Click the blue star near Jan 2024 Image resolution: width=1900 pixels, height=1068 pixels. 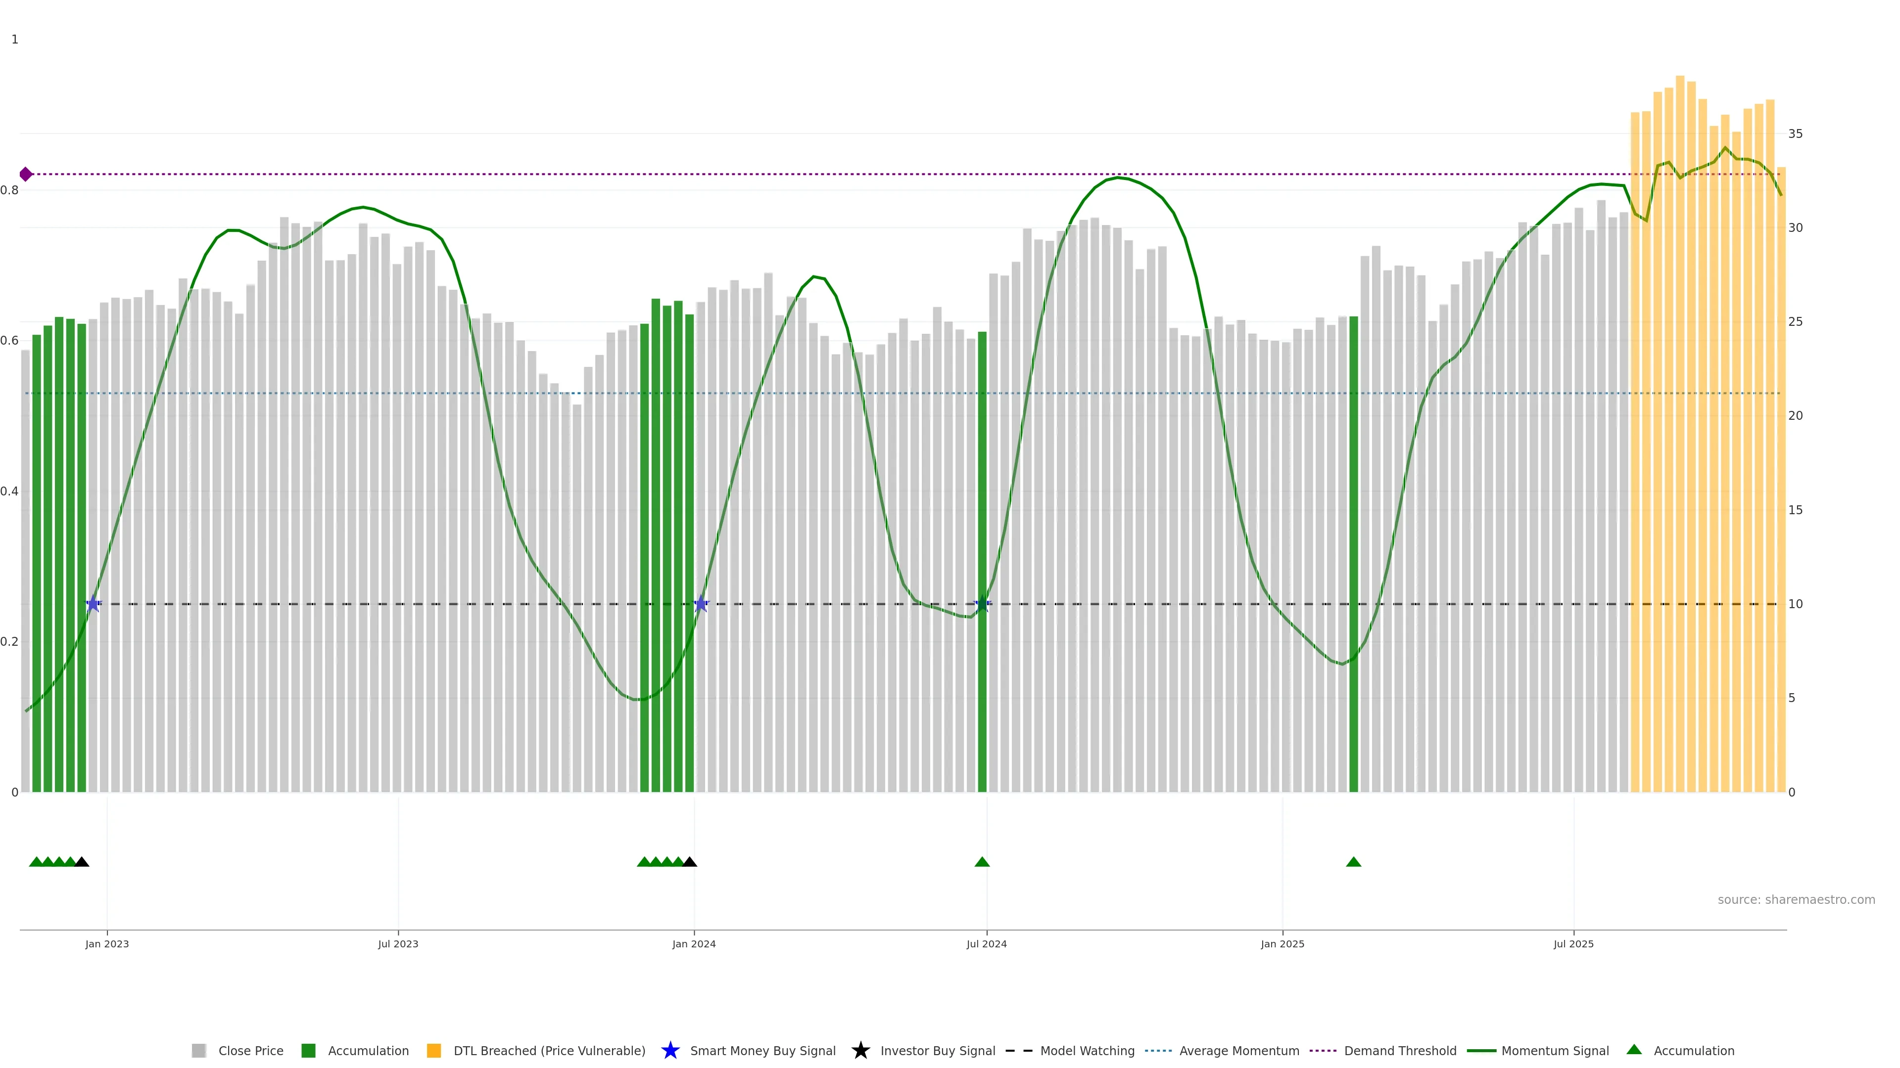click(702, 604)
